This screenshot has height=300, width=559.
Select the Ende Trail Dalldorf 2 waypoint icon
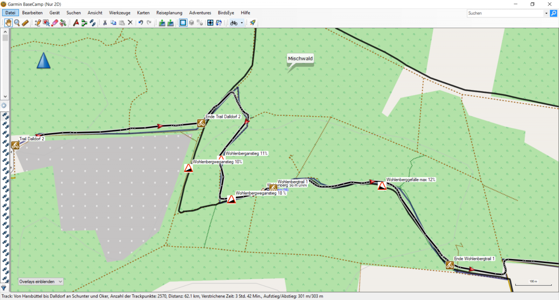tap(201, 123)
